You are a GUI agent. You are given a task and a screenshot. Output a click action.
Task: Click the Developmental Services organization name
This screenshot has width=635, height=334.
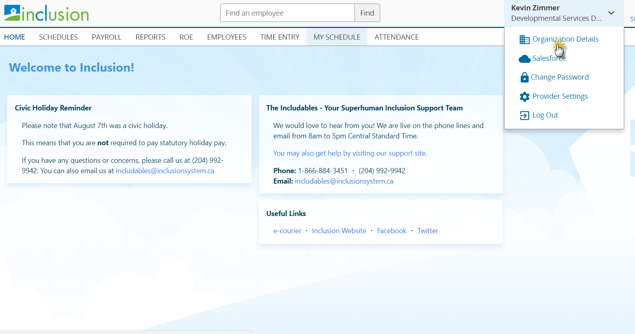pos(556,18)
